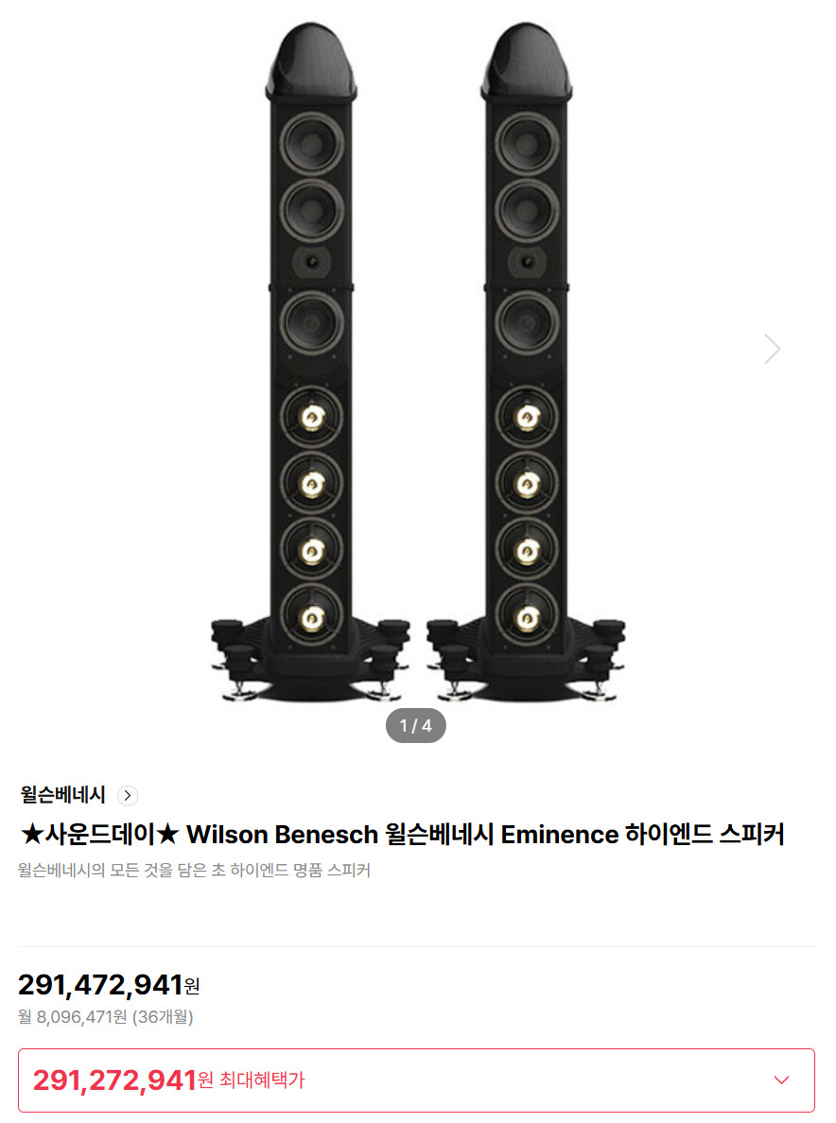836x1123 pixels.
Task: Click the Wilson Benesch name in product title
Action: point(282,835)
